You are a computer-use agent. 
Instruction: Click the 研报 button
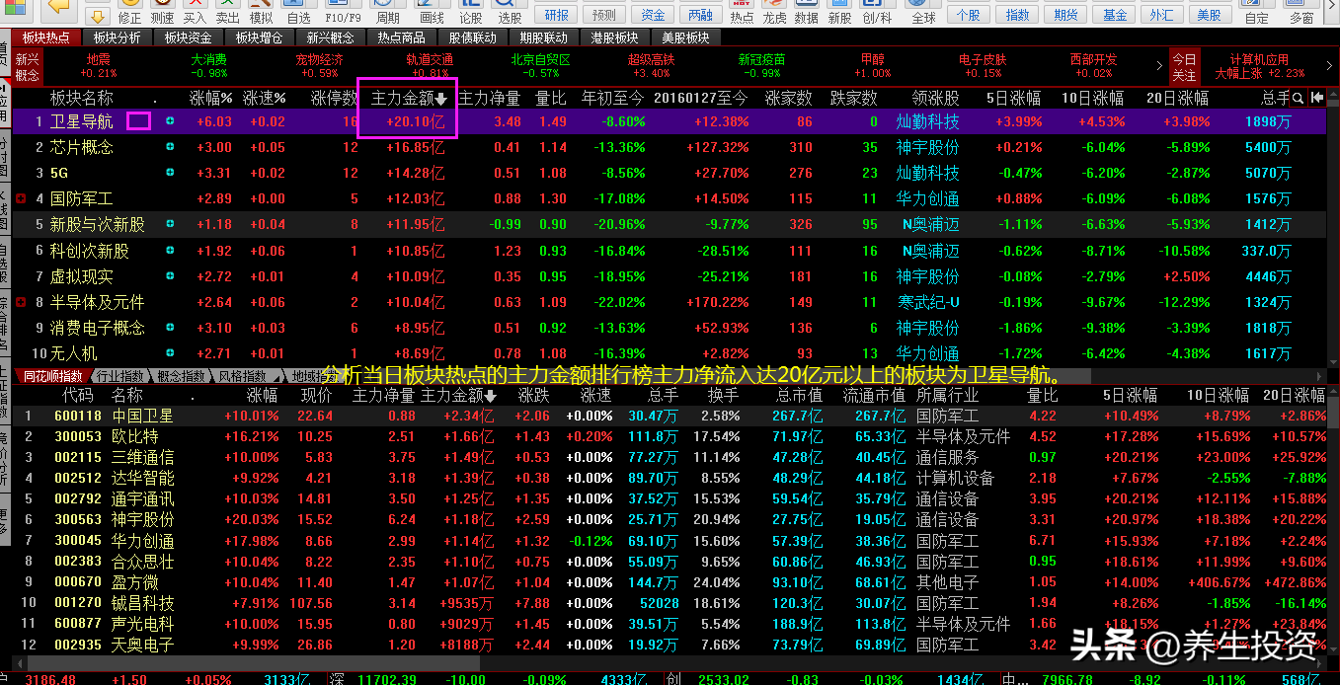(557, 14)
